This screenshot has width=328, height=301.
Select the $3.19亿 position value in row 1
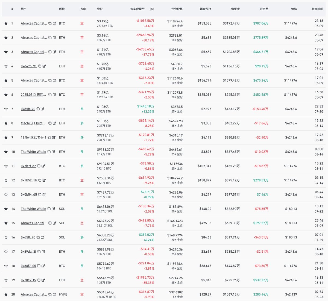tap(103, 21)
